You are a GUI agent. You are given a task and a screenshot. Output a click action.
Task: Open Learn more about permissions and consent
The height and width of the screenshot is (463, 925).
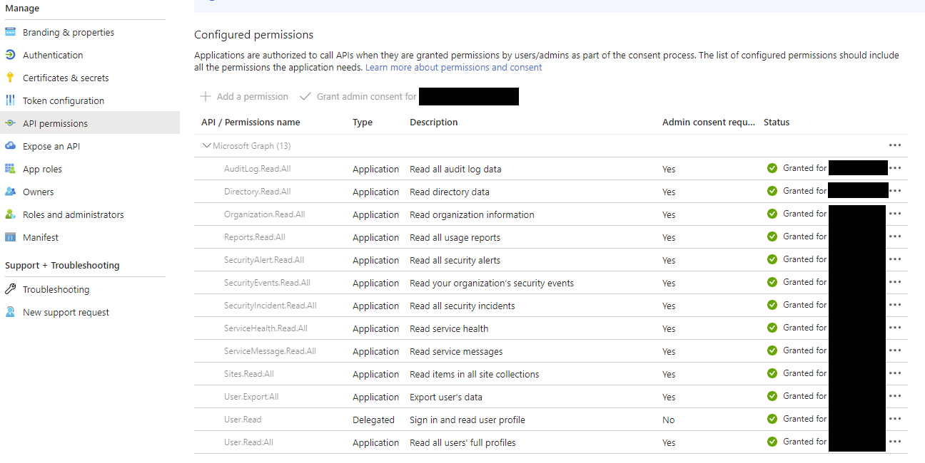click(454, 68)
